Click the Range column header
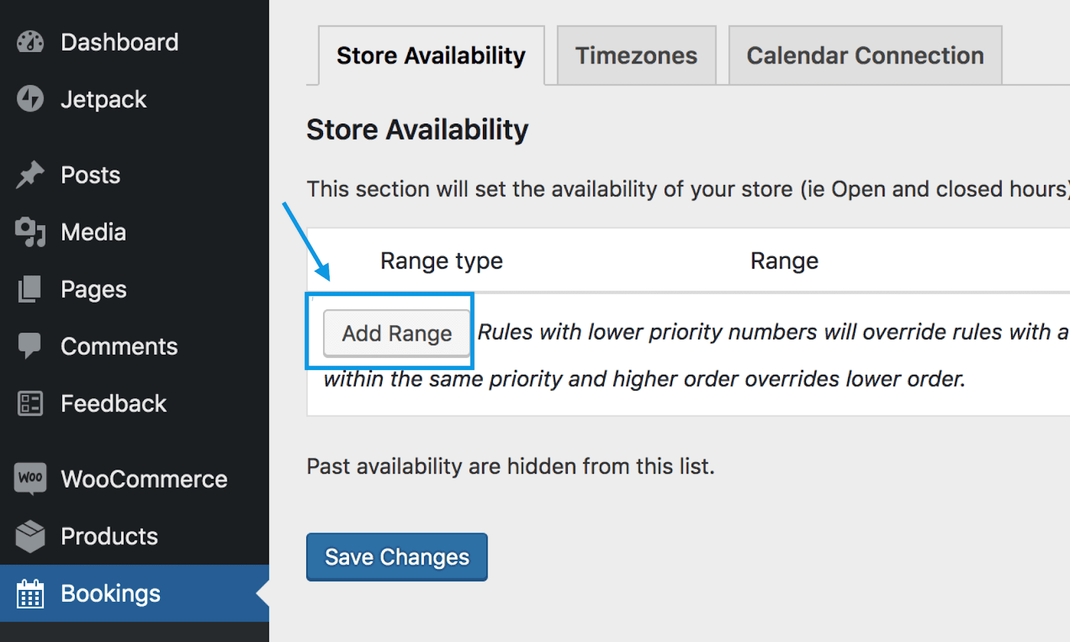 point(784,261)
